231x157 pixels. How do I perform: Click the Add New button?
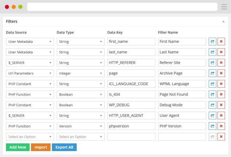point(18,147)
